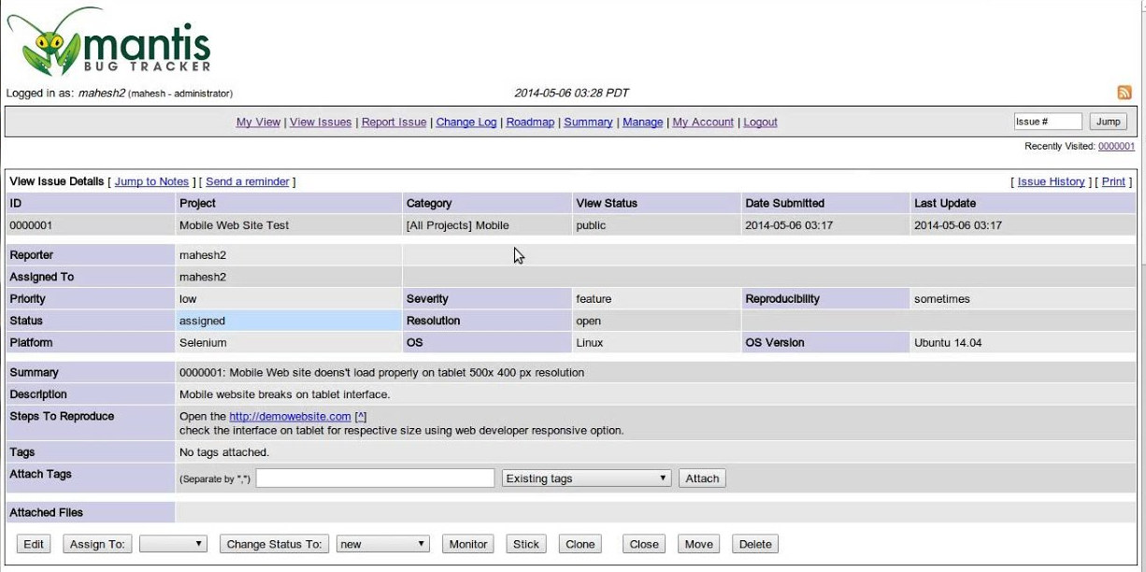Jump to Notes section

[150, 180]
